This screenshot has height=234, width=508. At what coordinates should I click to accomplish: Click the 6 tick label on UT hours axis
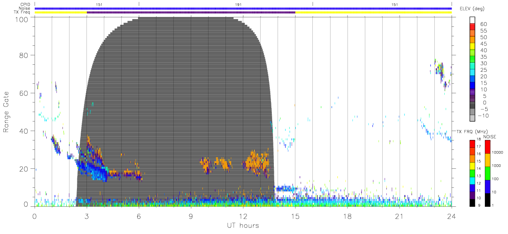click(139, 216)
